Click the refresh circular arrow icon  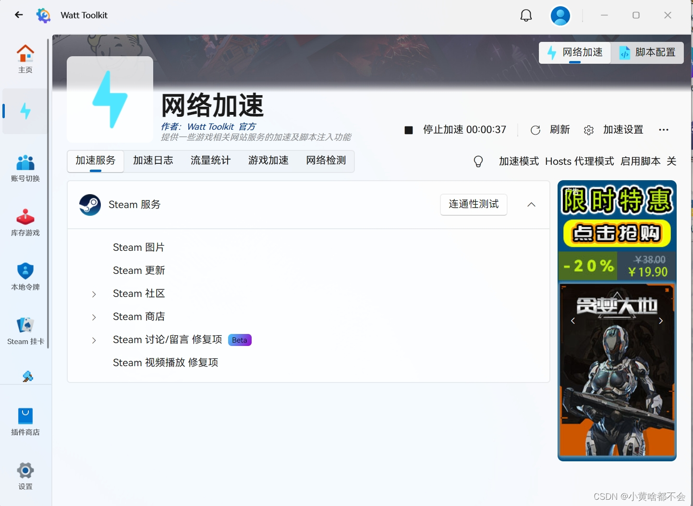coord(535,130)
